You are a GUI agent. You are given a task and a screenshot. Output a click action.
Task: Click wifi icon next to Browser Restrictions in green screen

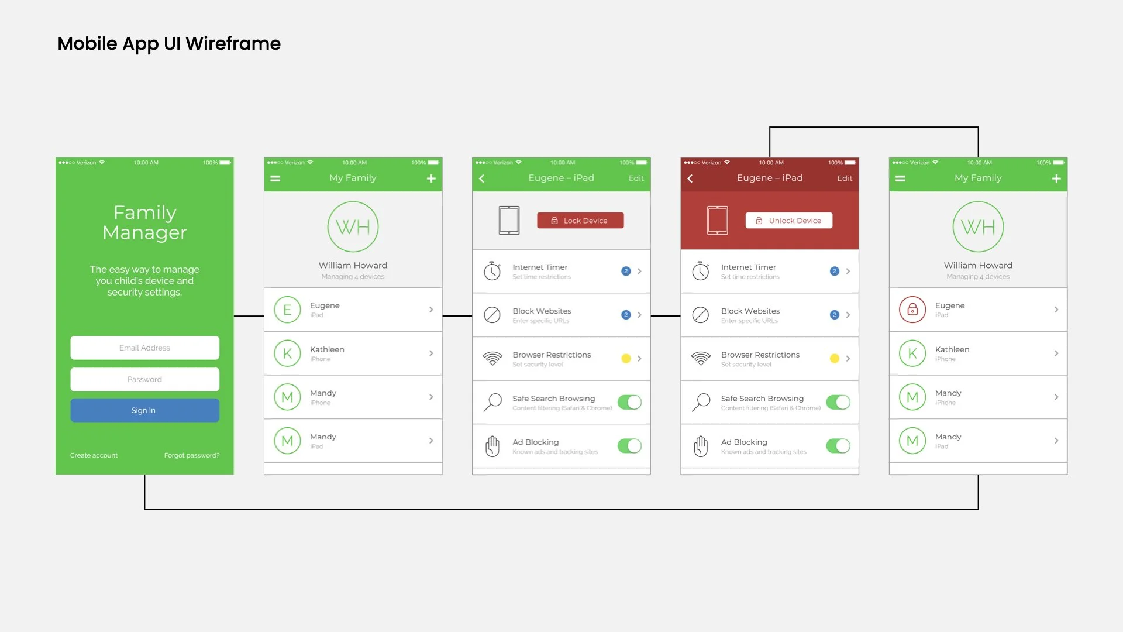(x=492, y=358)
